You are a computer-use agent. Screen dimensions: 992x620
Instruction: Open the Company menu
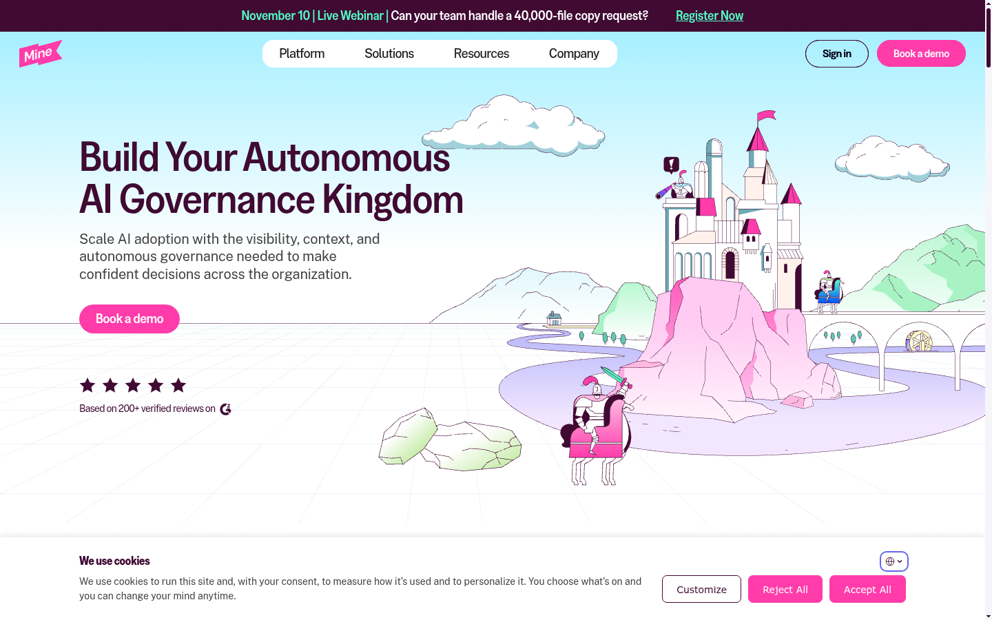coord(574,54)
